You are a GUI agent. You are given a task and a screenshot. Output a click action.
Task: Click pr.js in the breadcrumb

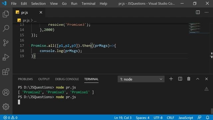[26, 20]
